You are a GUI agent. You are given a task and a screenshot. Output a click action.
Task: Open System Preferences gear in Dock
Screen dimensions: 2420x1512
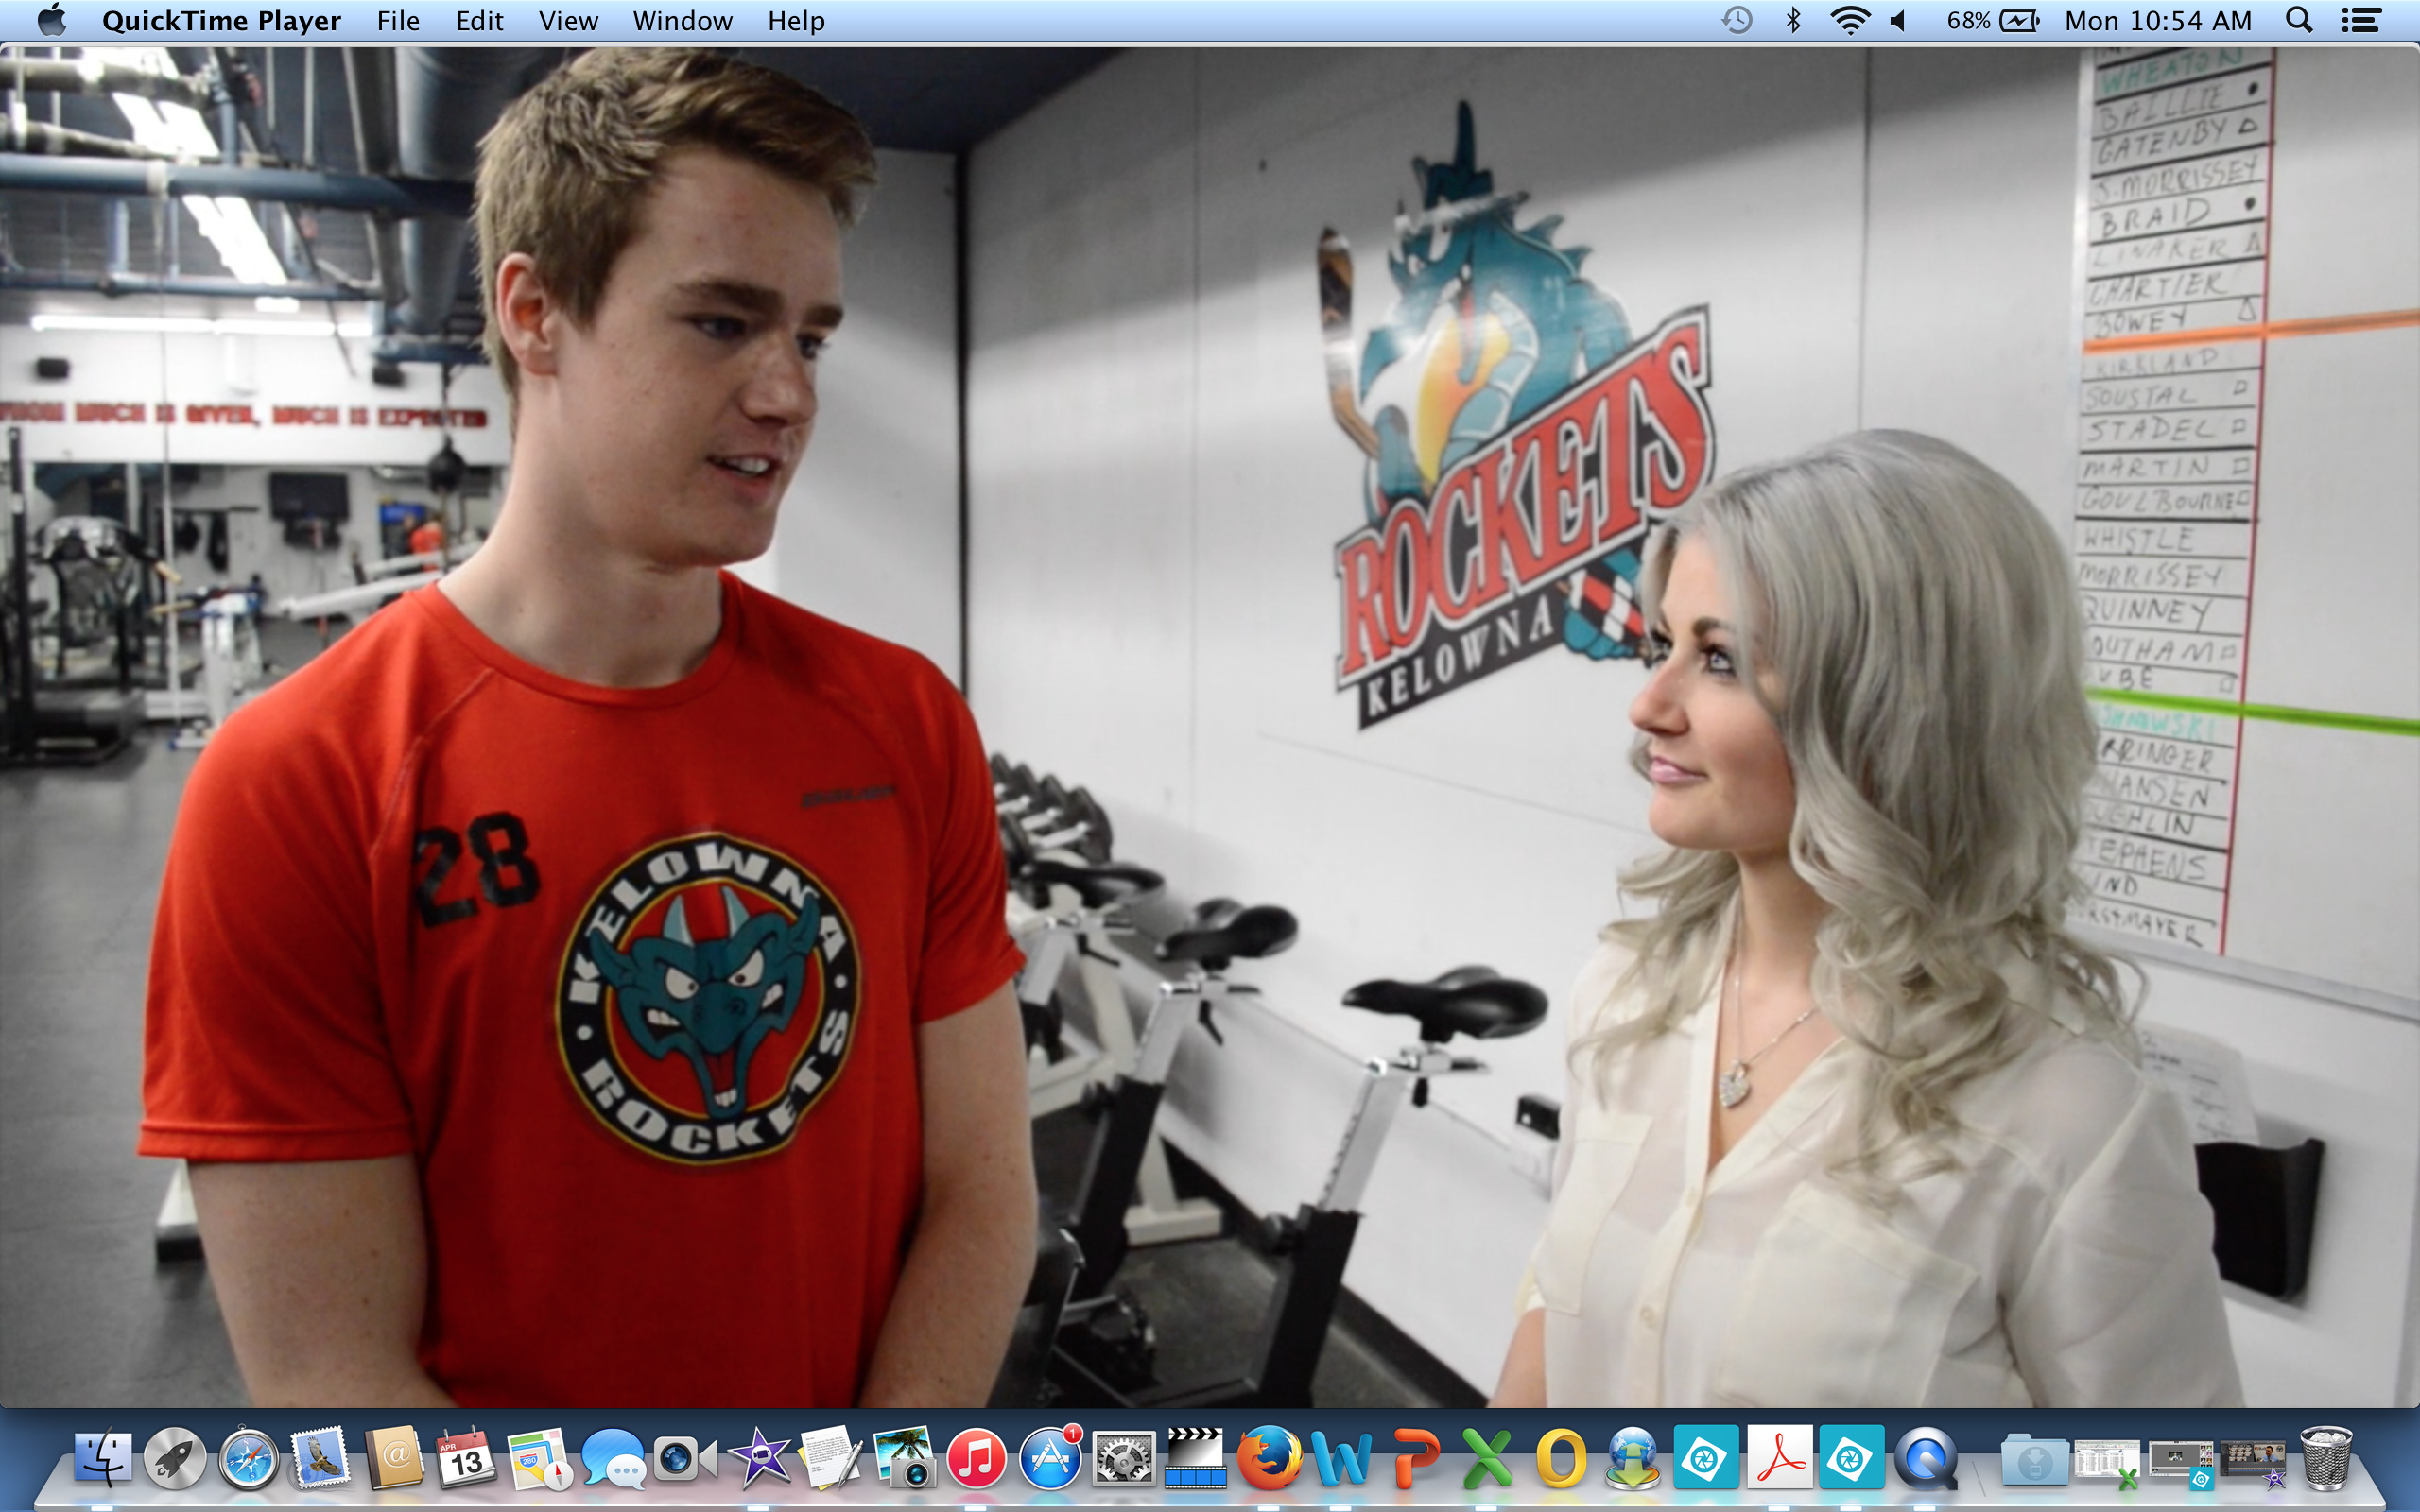tap(1123, 1459)
